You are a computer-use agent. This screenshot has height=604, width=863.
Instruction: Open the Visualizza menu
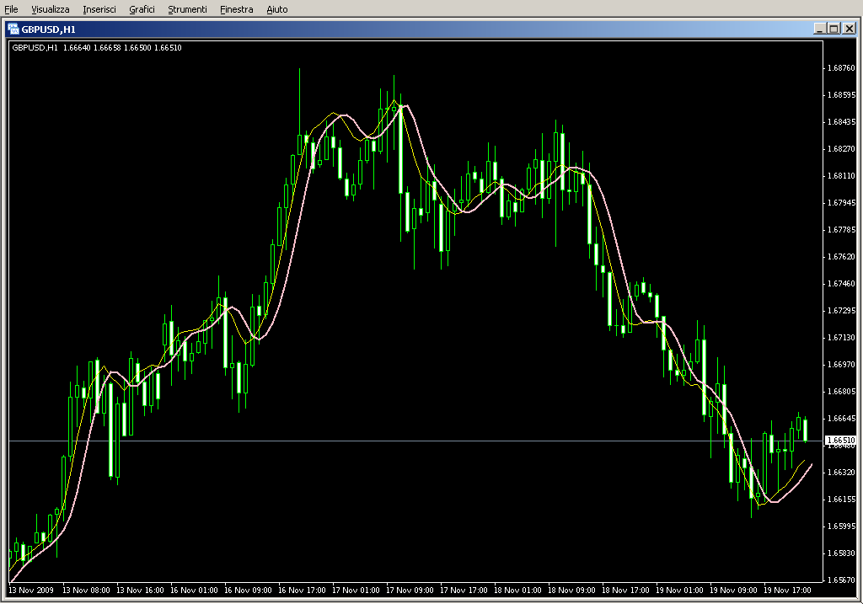(x=50, y=9)
